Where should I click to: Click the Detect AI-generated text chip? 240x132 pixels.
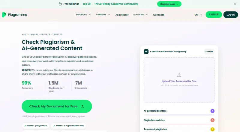point(68,126)
